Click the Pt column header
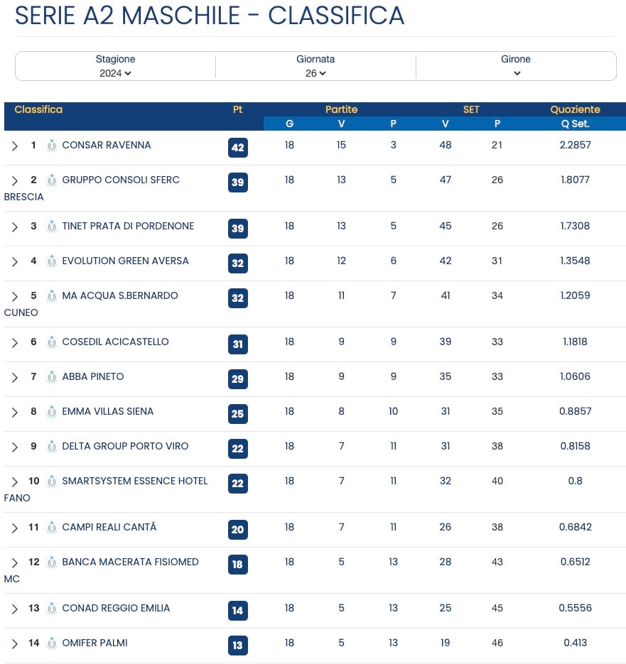Viewport: 626px width, 664px height. [x=238, y=109]
